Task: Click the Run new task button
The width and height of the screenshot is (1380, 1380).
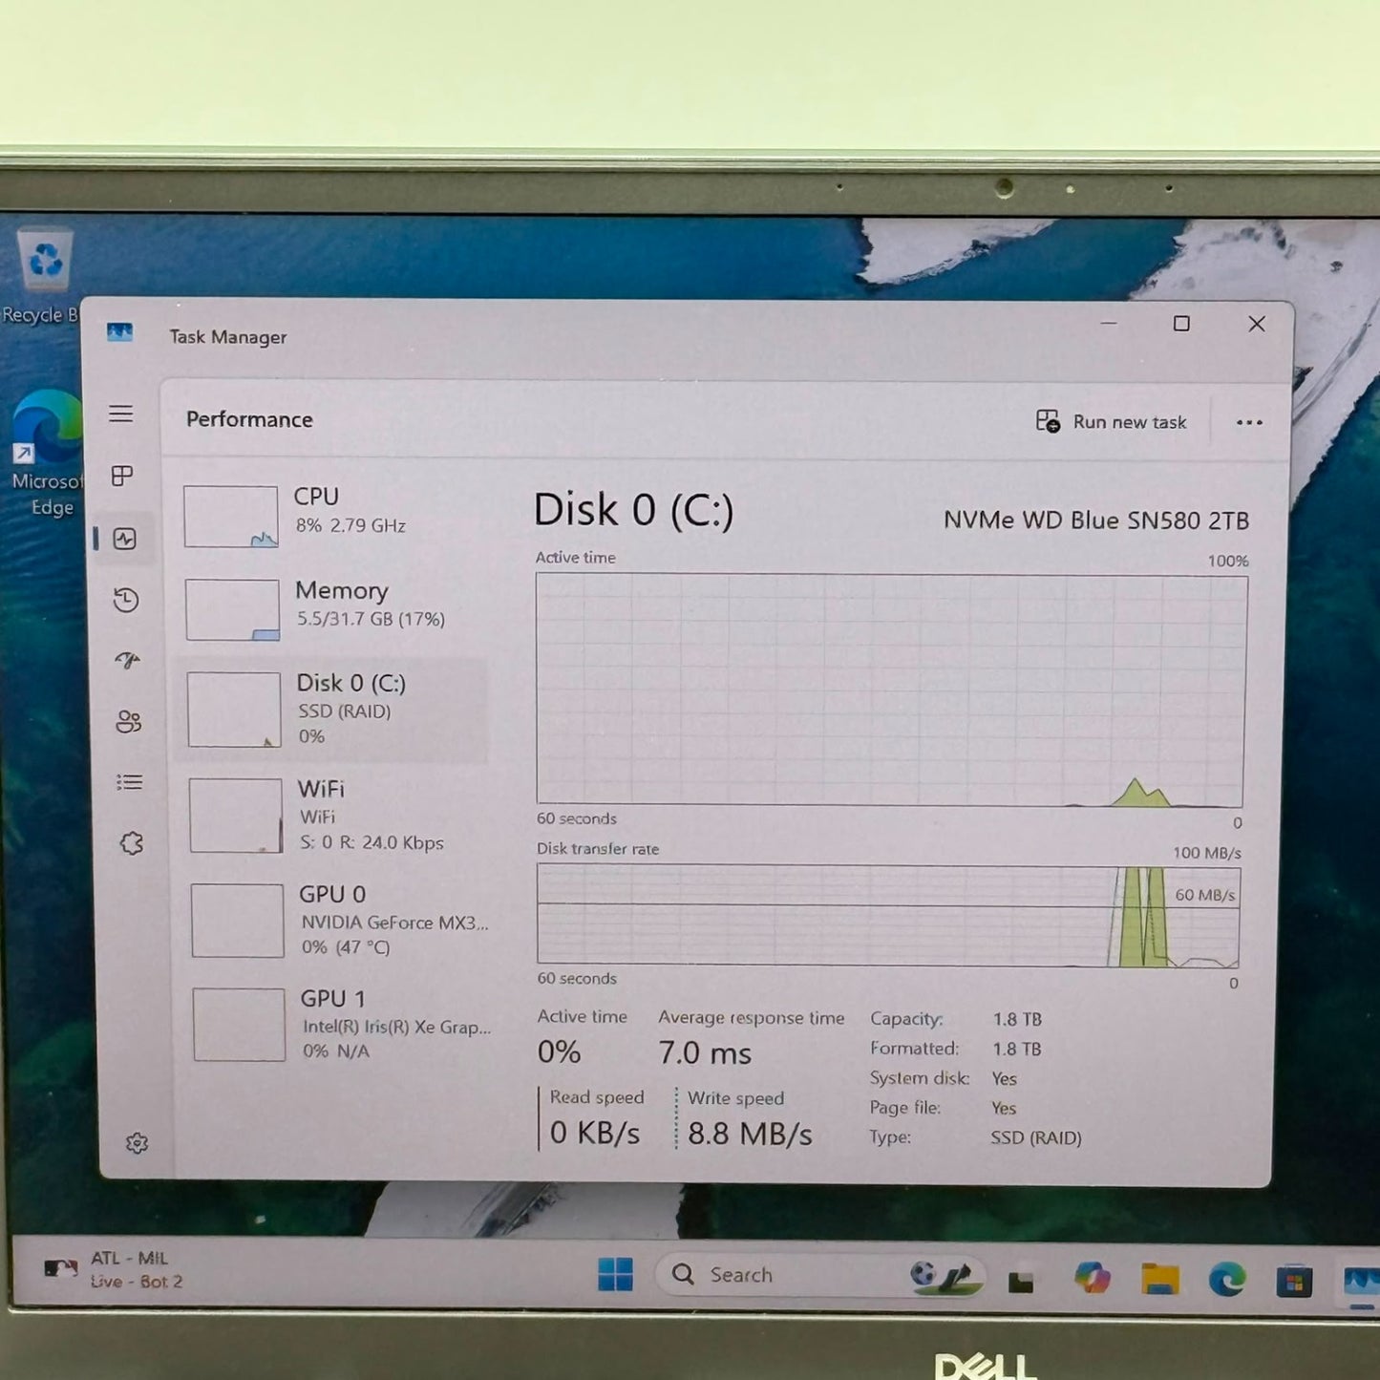Action: point(1112,421)
